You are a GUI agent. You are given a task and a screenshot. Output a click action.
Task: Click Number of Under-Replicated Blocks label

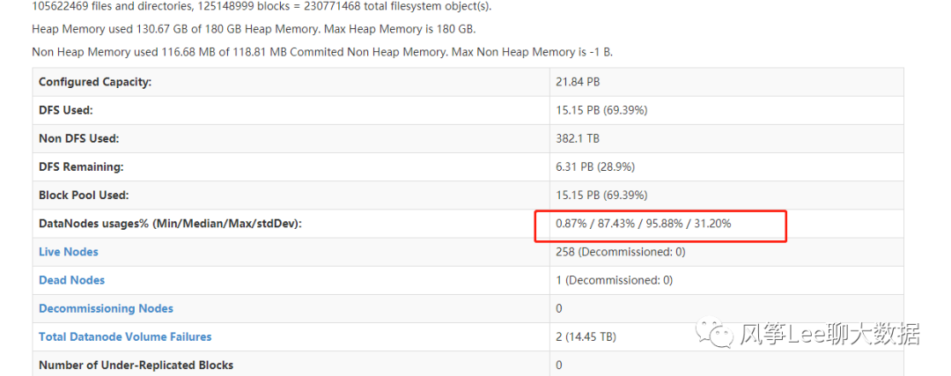point(136,365)
